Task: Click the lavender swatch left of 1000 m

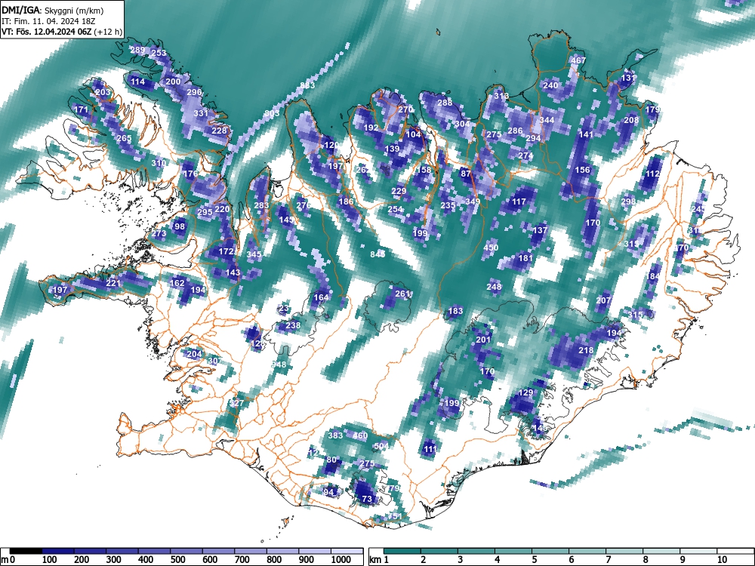Action: click(x=314, y=551)
